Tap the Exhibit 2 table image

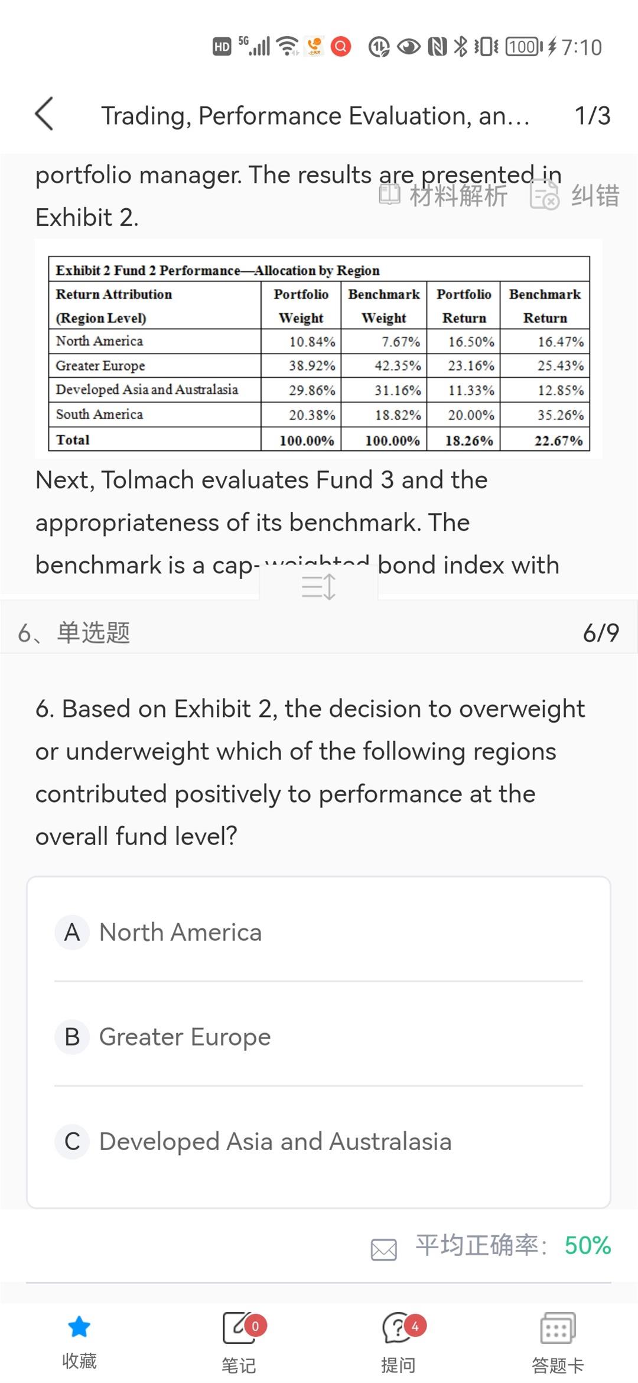319,353
